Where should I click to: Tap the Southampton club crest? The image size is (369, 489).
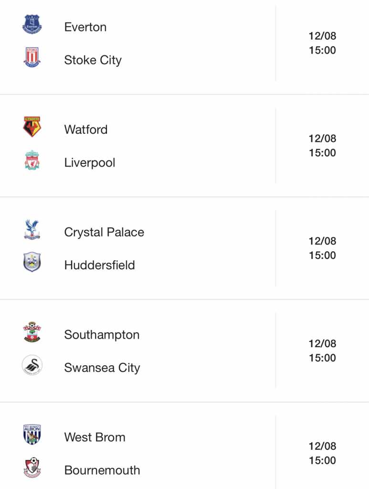(32, 332)
